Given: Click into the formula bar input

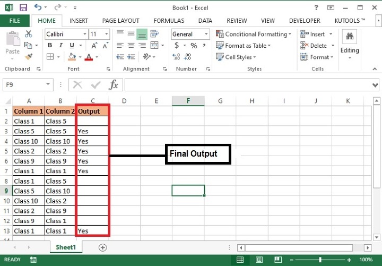Looking at the screenshot, I should point(248,85).
